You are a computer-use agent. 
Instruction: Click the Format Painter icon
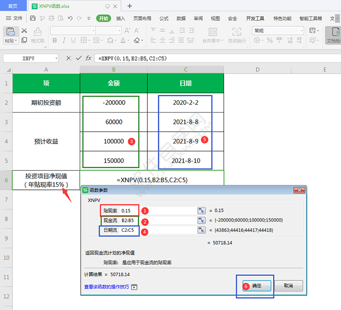37,35
